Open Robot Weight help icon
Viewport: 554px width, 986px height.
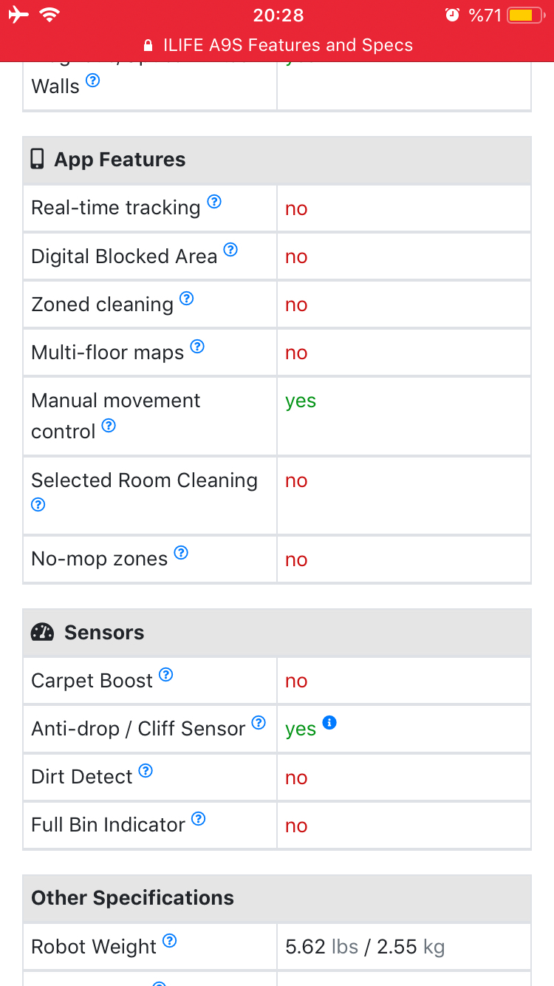(x=170, y=940)
